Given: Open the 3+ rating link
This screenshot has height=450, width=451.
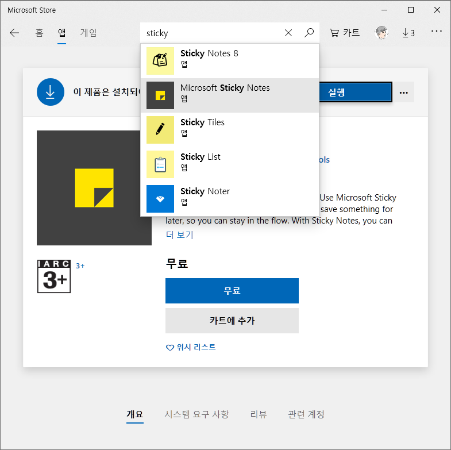Looking at the screenshot, I should tap(80, 266).
